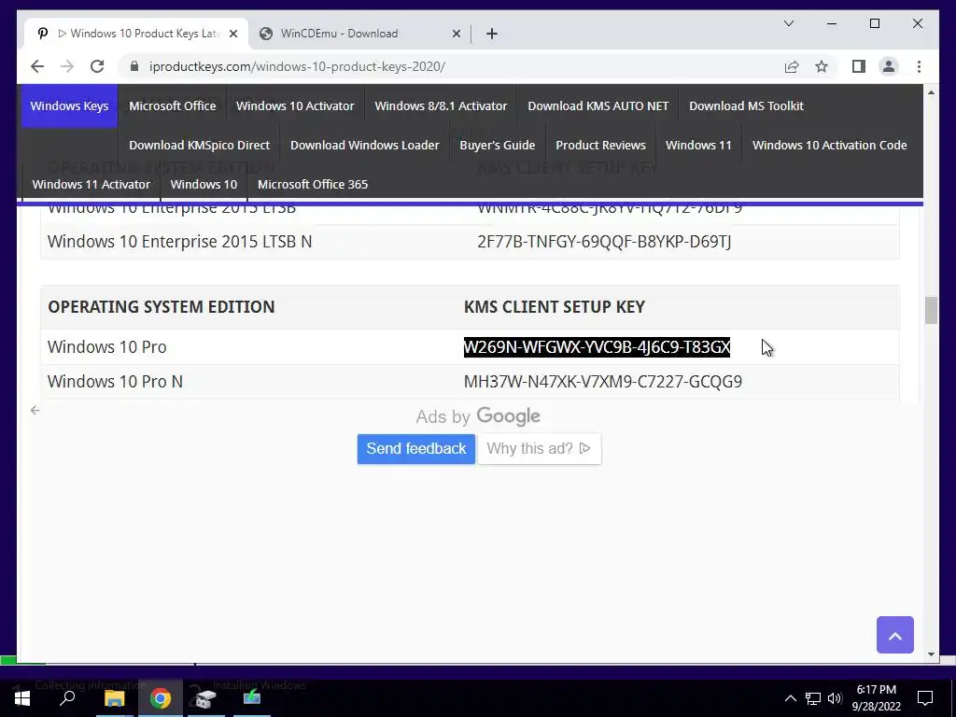Switch to the WinCDEmu - Download tab
This screenshot has width=956, height=717.
point(359,34)
